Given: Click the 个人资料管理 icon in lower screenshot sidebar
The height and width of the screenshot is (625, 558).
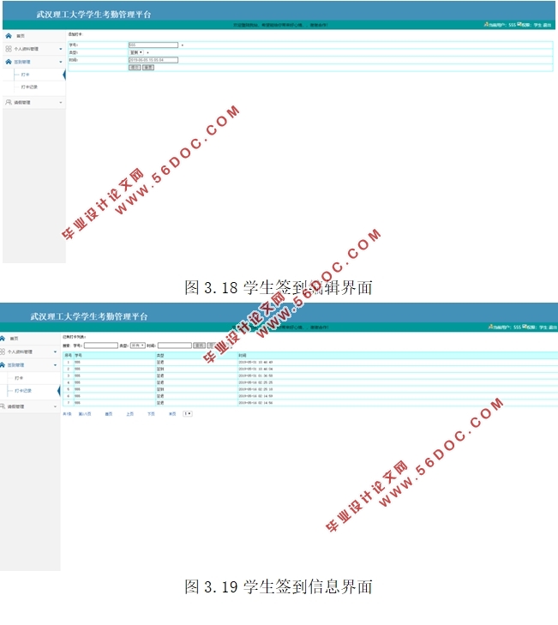Looking at the screenshot, I should point(3,352).
